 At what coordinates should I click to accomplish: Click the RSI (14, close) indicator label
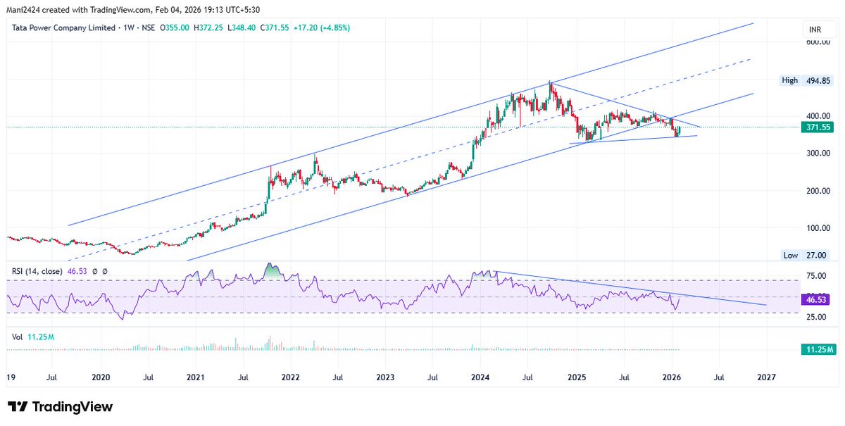tap(36, 270)
